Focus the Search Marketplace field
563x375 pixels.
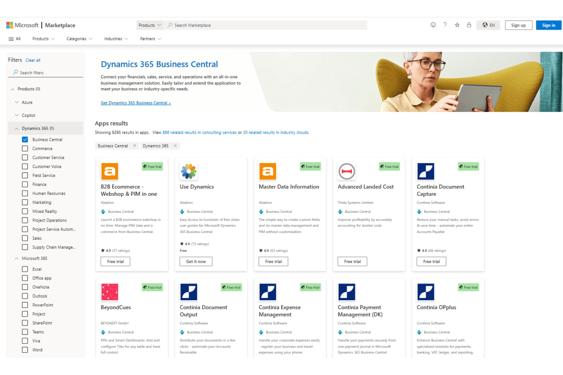(x=266, y=25)
